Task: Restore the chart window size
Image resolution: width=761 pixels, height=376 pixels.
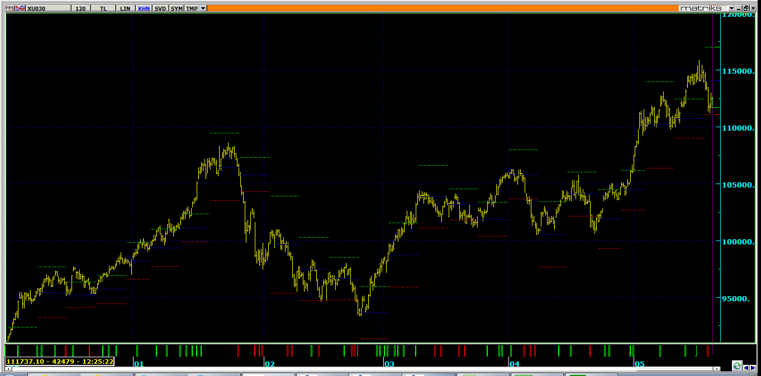Action: click(x=746, y=8)
